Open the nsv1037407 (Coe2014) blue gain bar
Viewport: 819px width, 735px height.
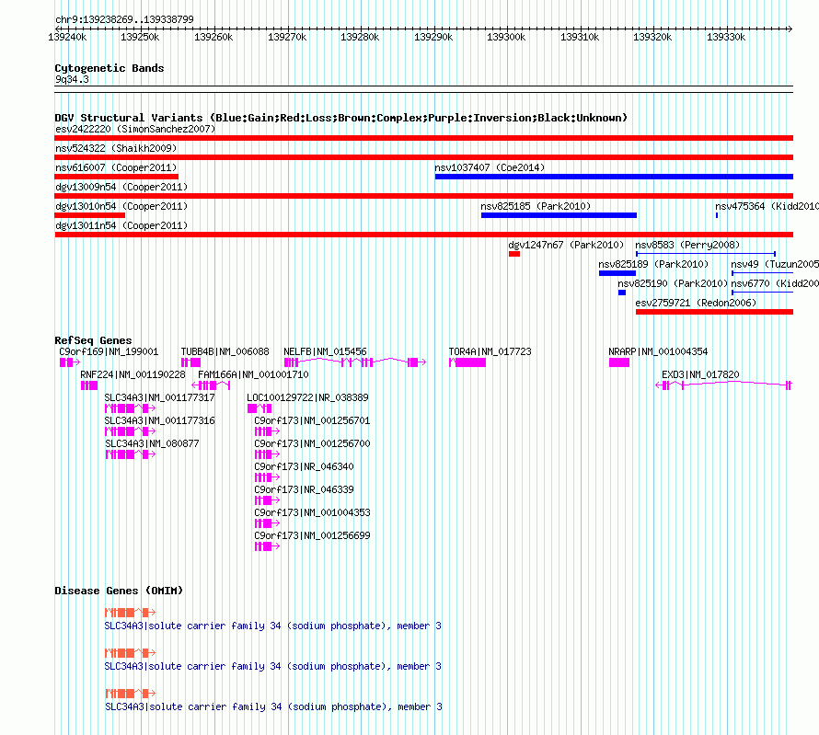click(615, 177)
